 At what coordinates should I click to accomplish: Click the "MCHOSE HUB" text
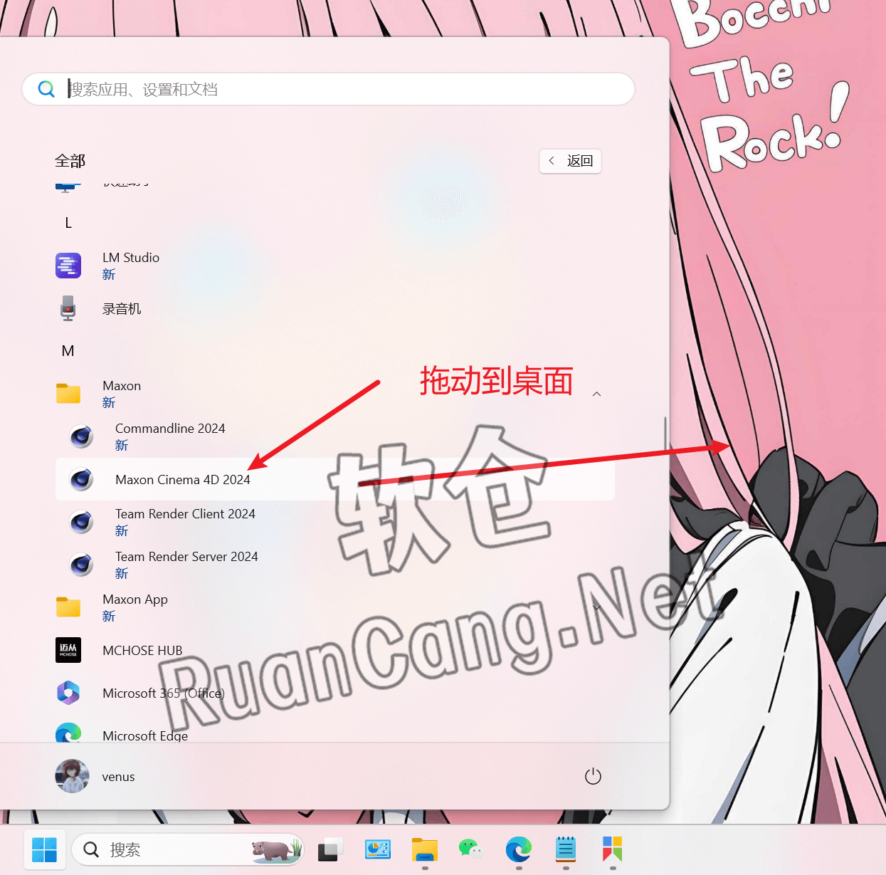(142, 651)
